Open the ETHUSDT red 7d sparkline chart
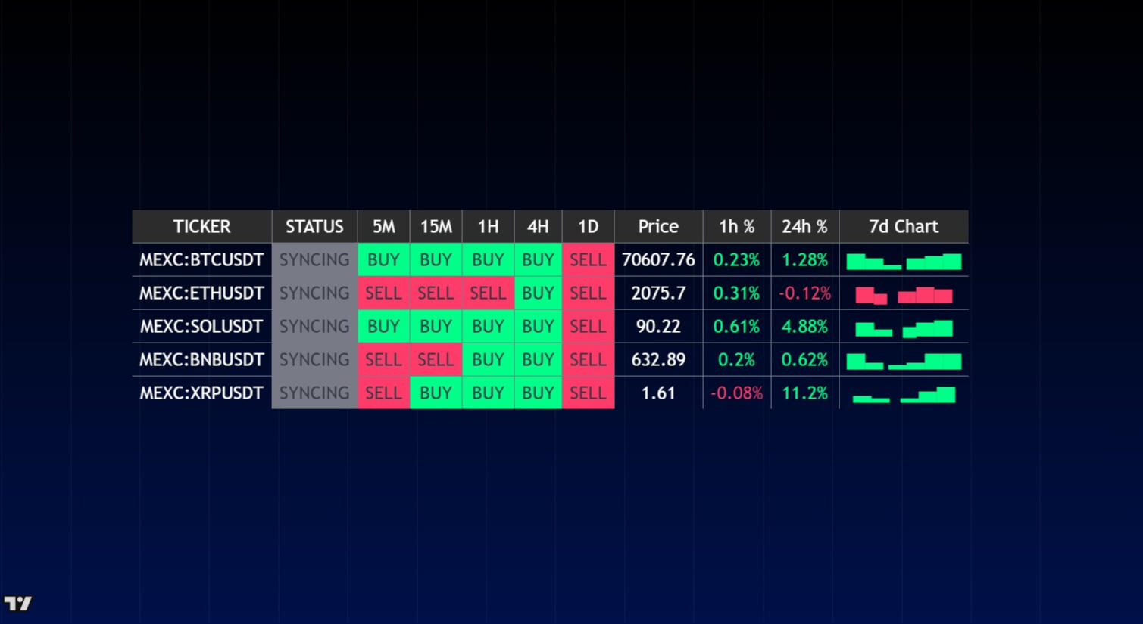The height and width of the screenshot is (624, 1143). coord(904,295)
